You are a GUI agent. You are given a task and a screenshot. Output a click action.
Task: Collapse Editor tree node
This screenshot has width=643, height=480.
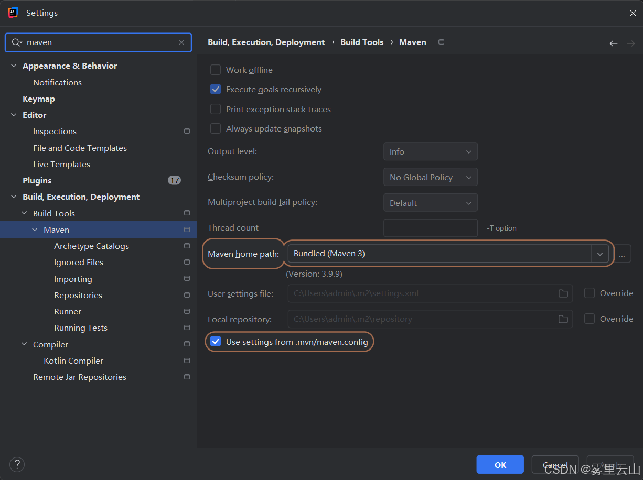[x=14, y=115]
